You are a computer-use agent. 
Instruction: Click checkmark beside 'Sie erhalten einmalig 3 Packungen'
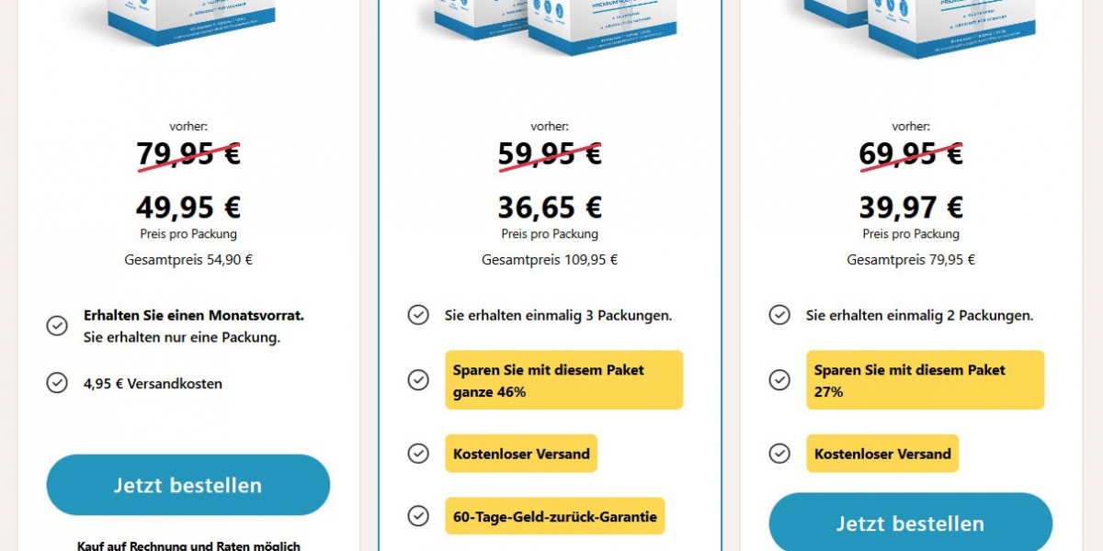(x=418, y=315)
